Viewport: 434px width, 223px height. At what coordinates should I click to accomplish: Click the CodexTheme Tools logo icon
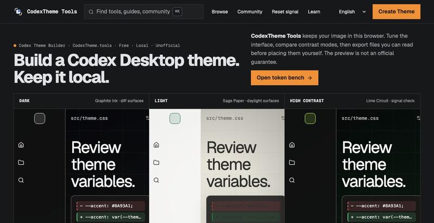pyautogui.click(x=18, y=11)
